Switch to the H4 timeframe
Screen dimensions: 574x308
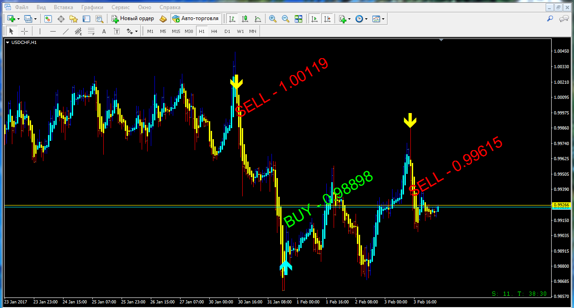point(214,31)
